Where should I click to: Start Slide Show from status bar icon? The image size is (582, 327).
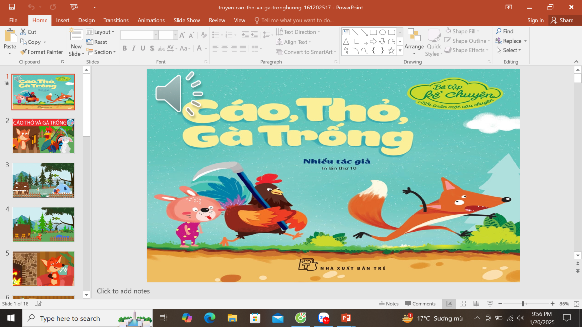[490, 304]
